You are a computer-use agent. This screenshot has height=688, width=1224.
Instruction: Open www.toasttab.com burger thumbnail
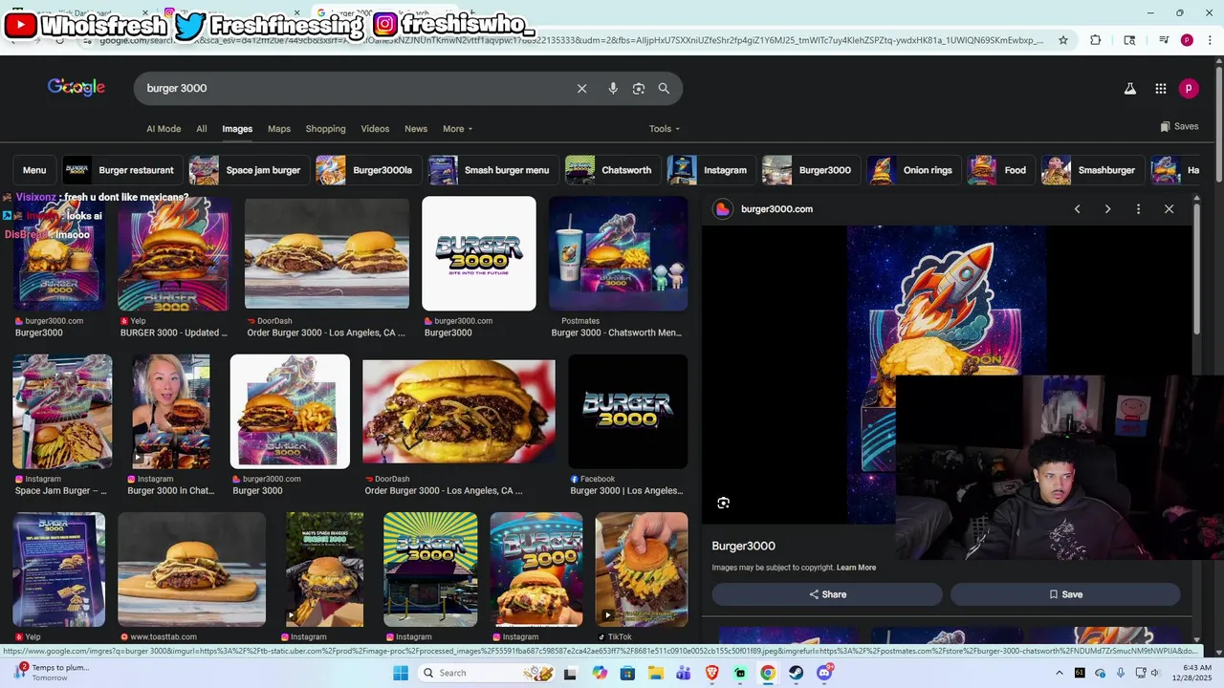click(x=191, y=570)
